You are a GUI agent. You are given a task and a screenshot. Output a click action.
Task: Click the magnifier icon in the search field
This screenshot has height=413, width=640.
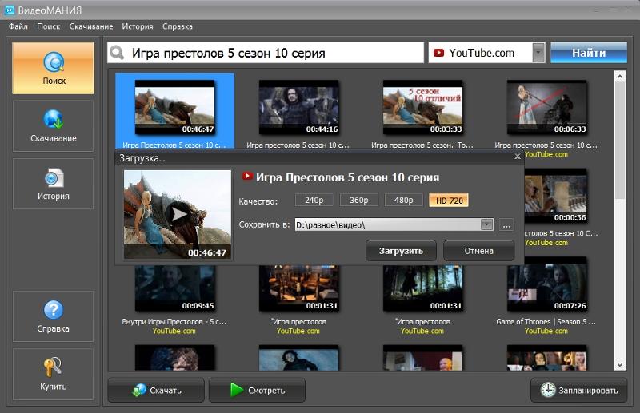pyautogui.click(x=117, y=53)
